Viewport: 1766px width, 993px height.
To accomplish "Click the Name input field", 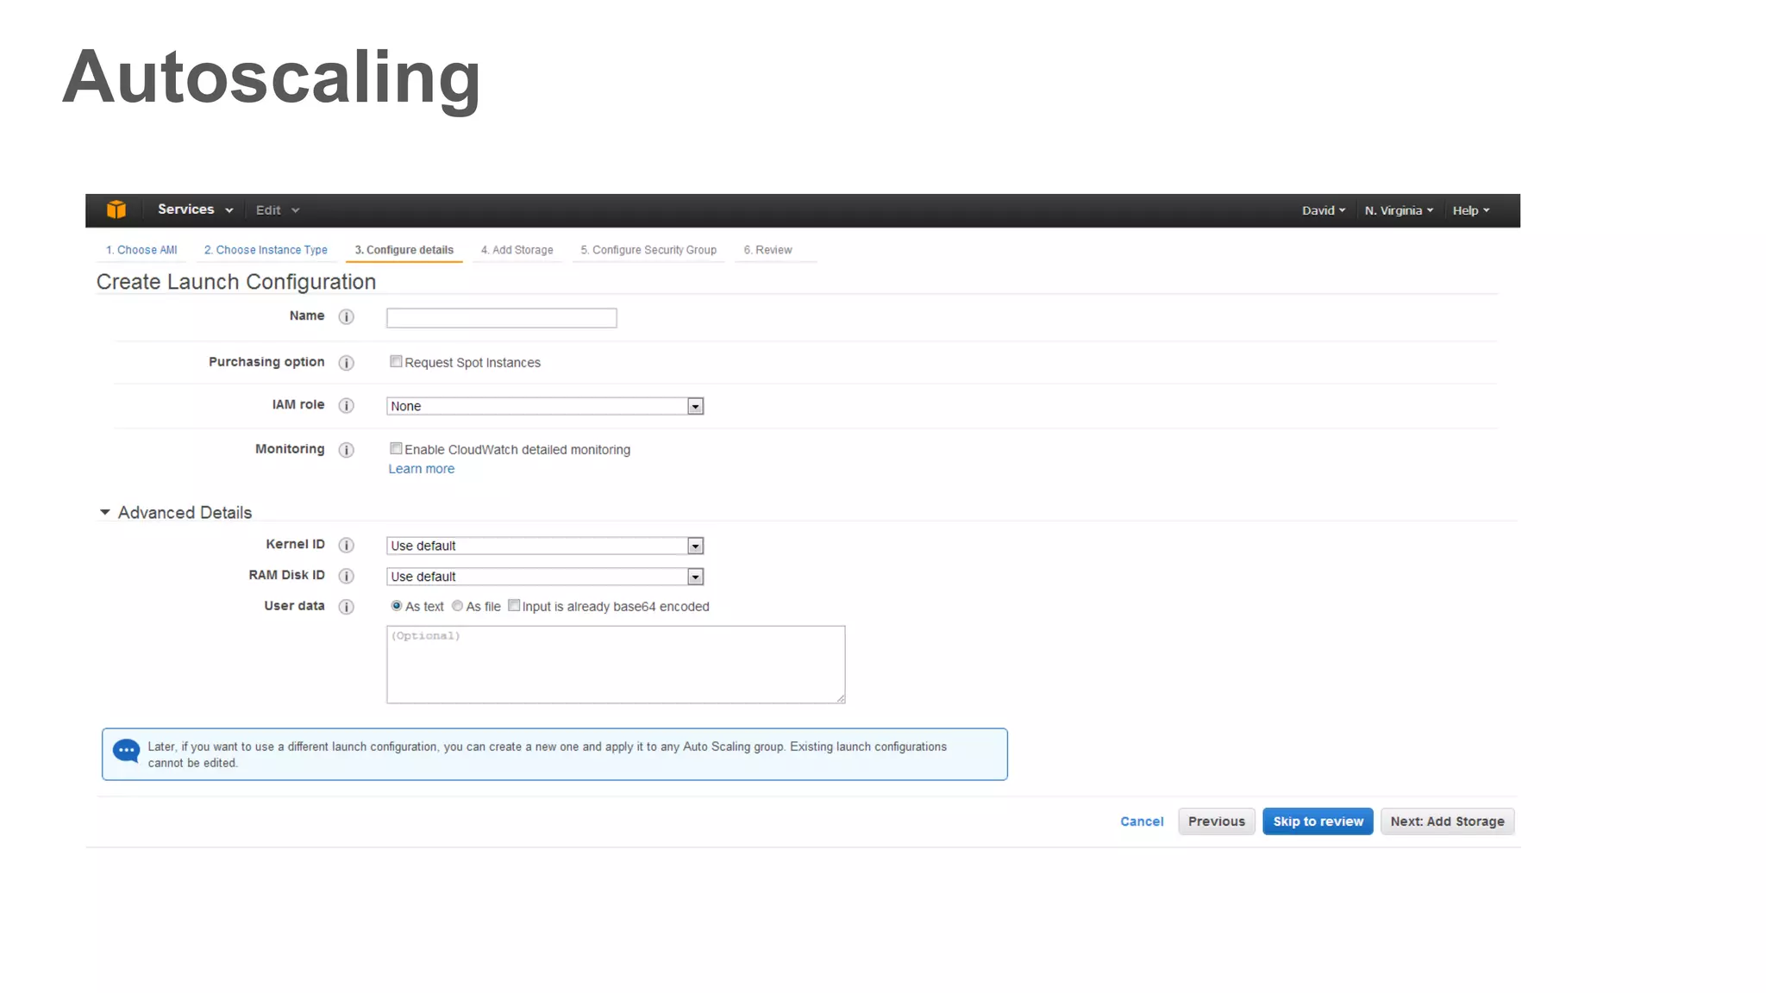I will [502, 318].
